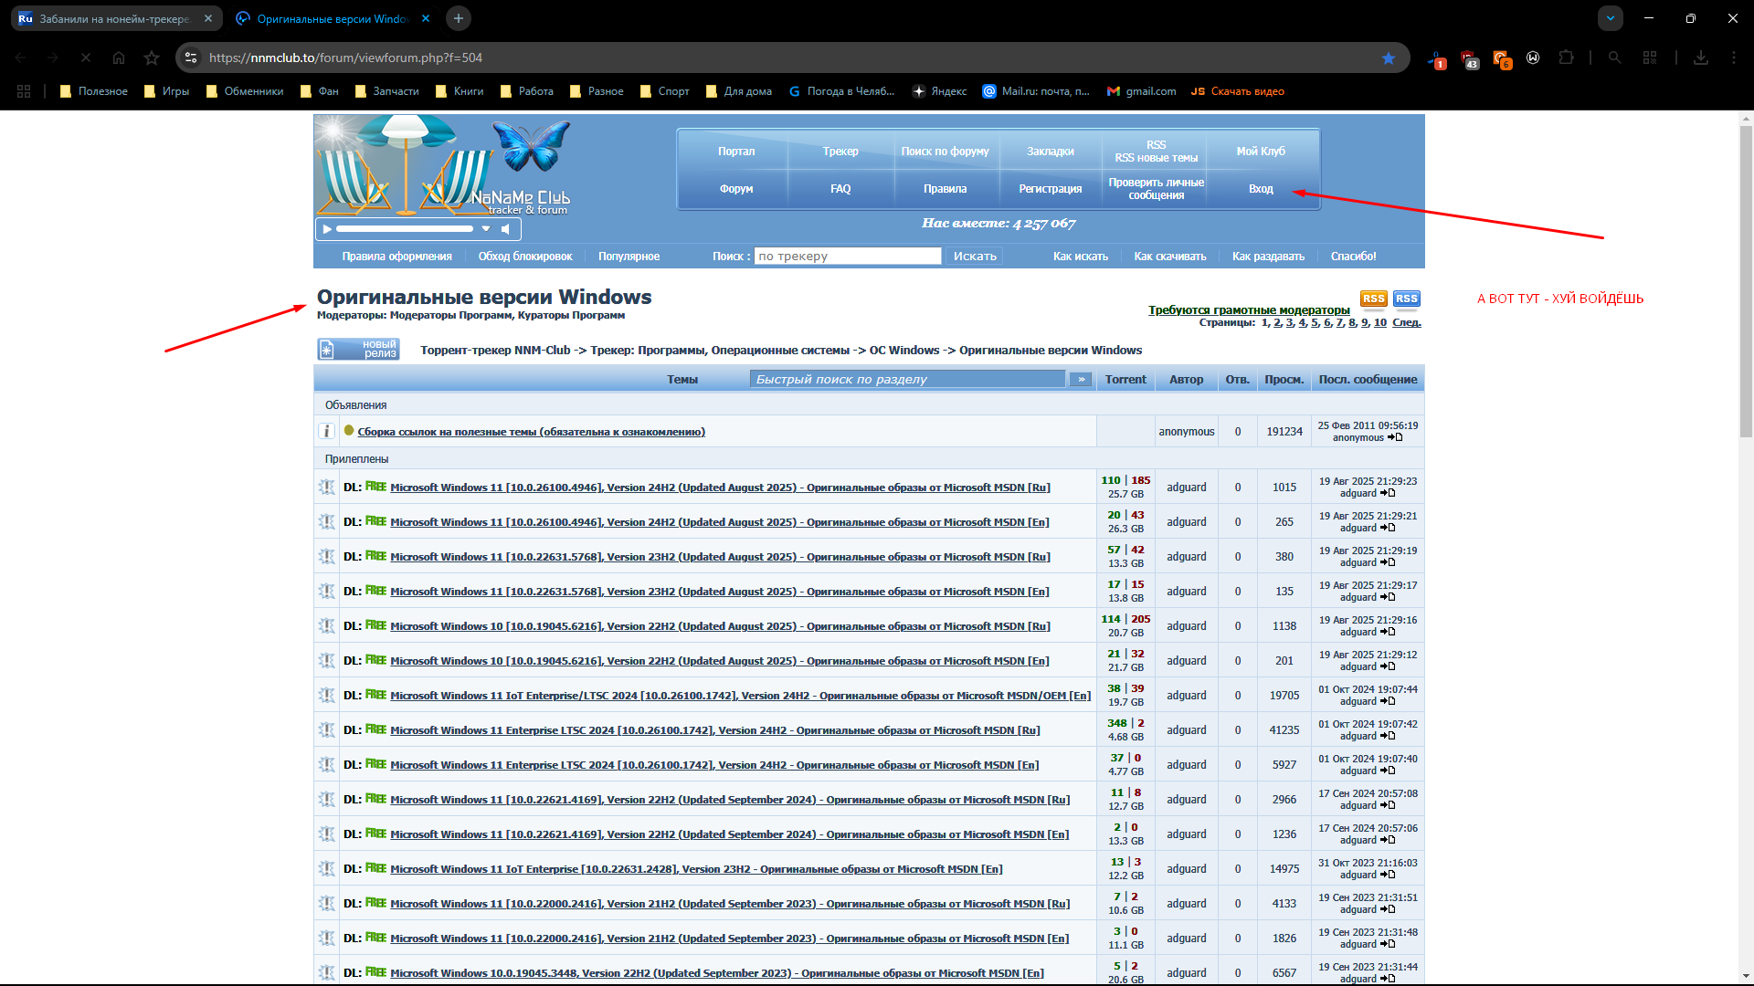Image resolution: width=1754 pixels, height=986 pixels.
Task: Click the ОС Windows breadcrumb link
Action: (x=903, y=351)
